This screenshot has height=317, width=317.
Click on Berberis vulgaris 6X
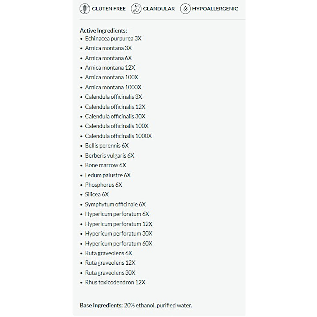coord(110,155)
